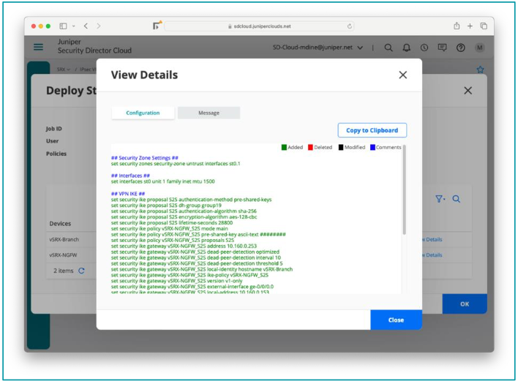Open the clock history icon
Viewport: 518px width, 384px height.
pos(424,48)
